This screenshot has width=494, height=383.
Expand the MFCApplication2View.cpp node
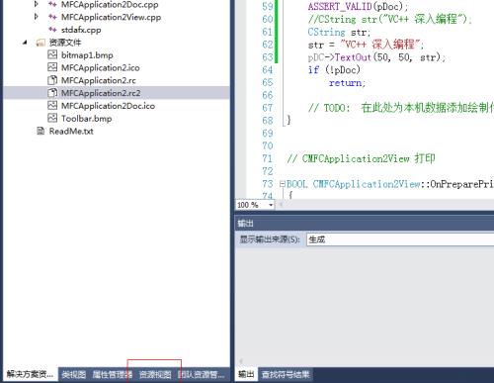coord(37,17)
